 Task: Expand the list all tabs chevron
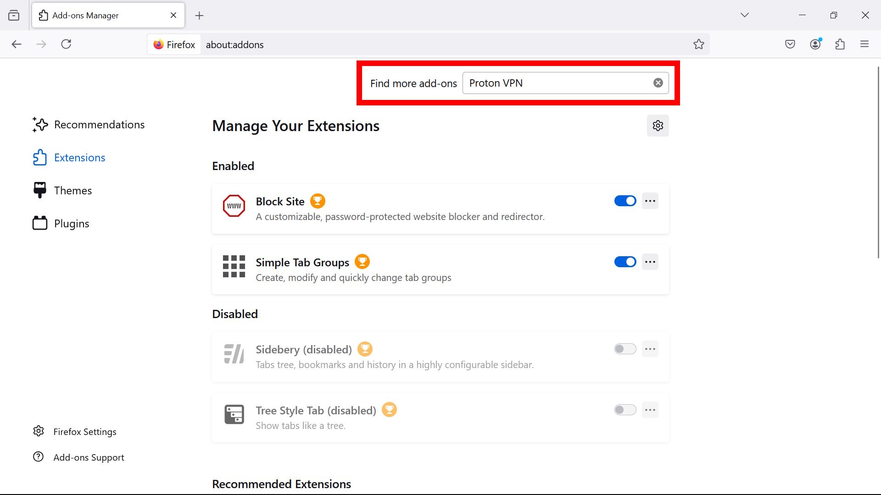[x=744, y=15]
